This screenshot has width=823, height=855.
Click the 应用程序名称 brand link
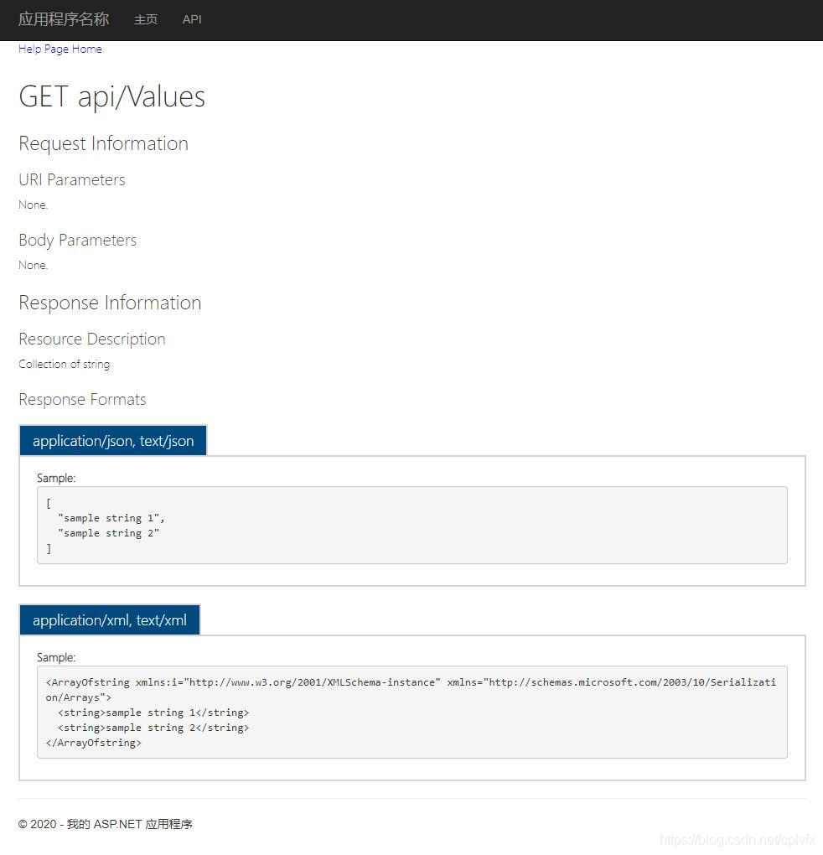tap(64, 19)
